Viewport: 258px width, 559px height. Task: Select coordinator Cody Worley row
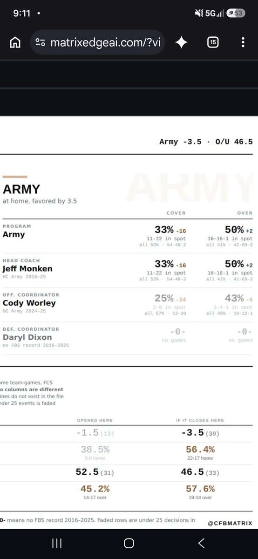tap(129, 305)
